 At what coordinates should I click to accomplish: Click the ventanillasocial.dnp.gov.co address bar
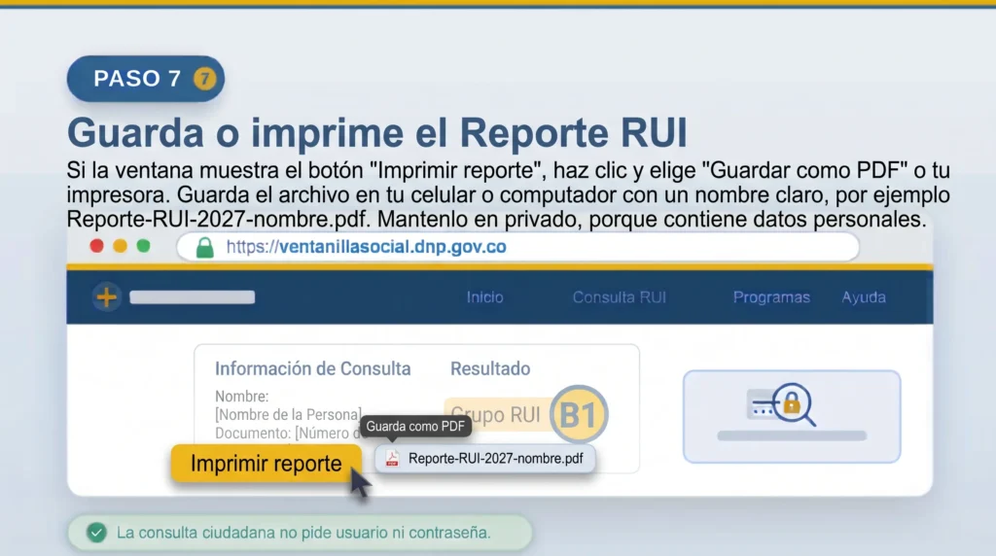click(x=517, y=247)
